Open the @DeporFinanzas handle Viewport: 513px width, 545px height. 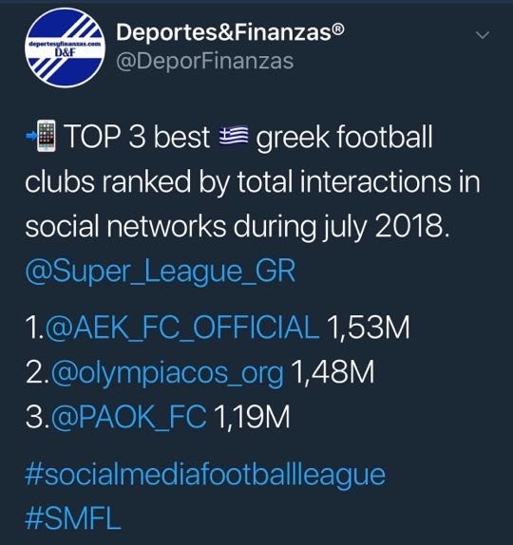pyautogui.click(x=205, y=62)
